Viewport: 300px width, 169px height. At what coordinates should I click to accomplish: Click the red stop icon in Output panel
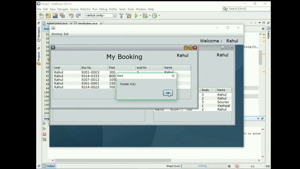[x=45, y=134]
